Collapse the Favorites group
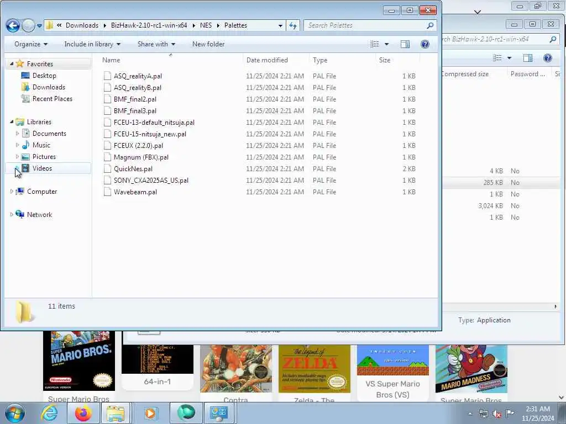This screenshot has width=566, height=424. tap(12, 64)
